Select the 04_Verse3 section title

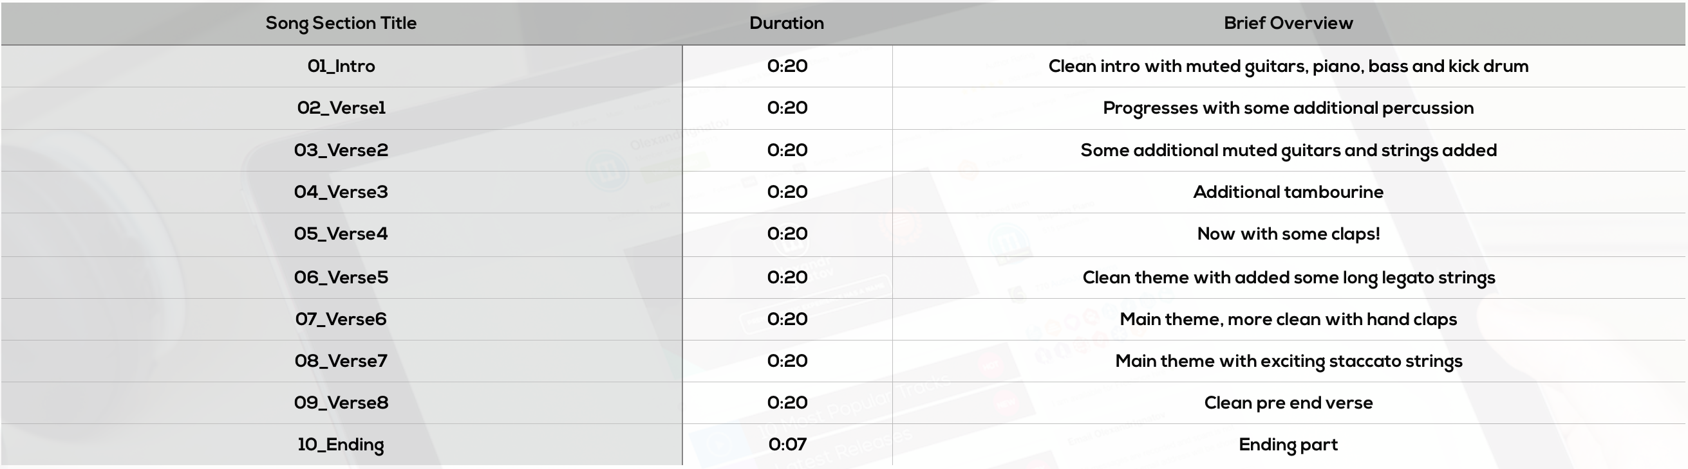click(341, 192)
